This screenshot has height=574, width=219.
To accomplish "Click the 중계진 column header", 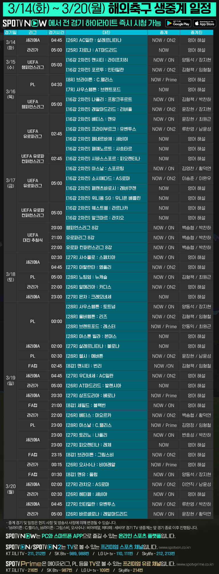I will coord(196,33).
